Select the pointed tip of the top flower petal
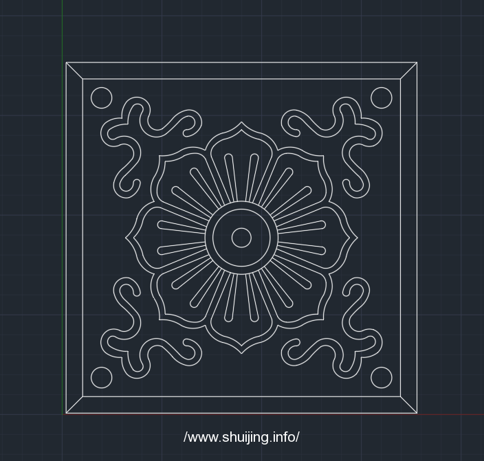 point(241,123)
